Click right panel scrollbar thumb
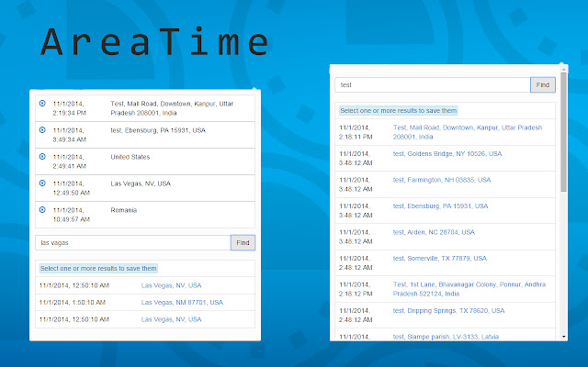The image size is (588, 367). coord(563,131)
